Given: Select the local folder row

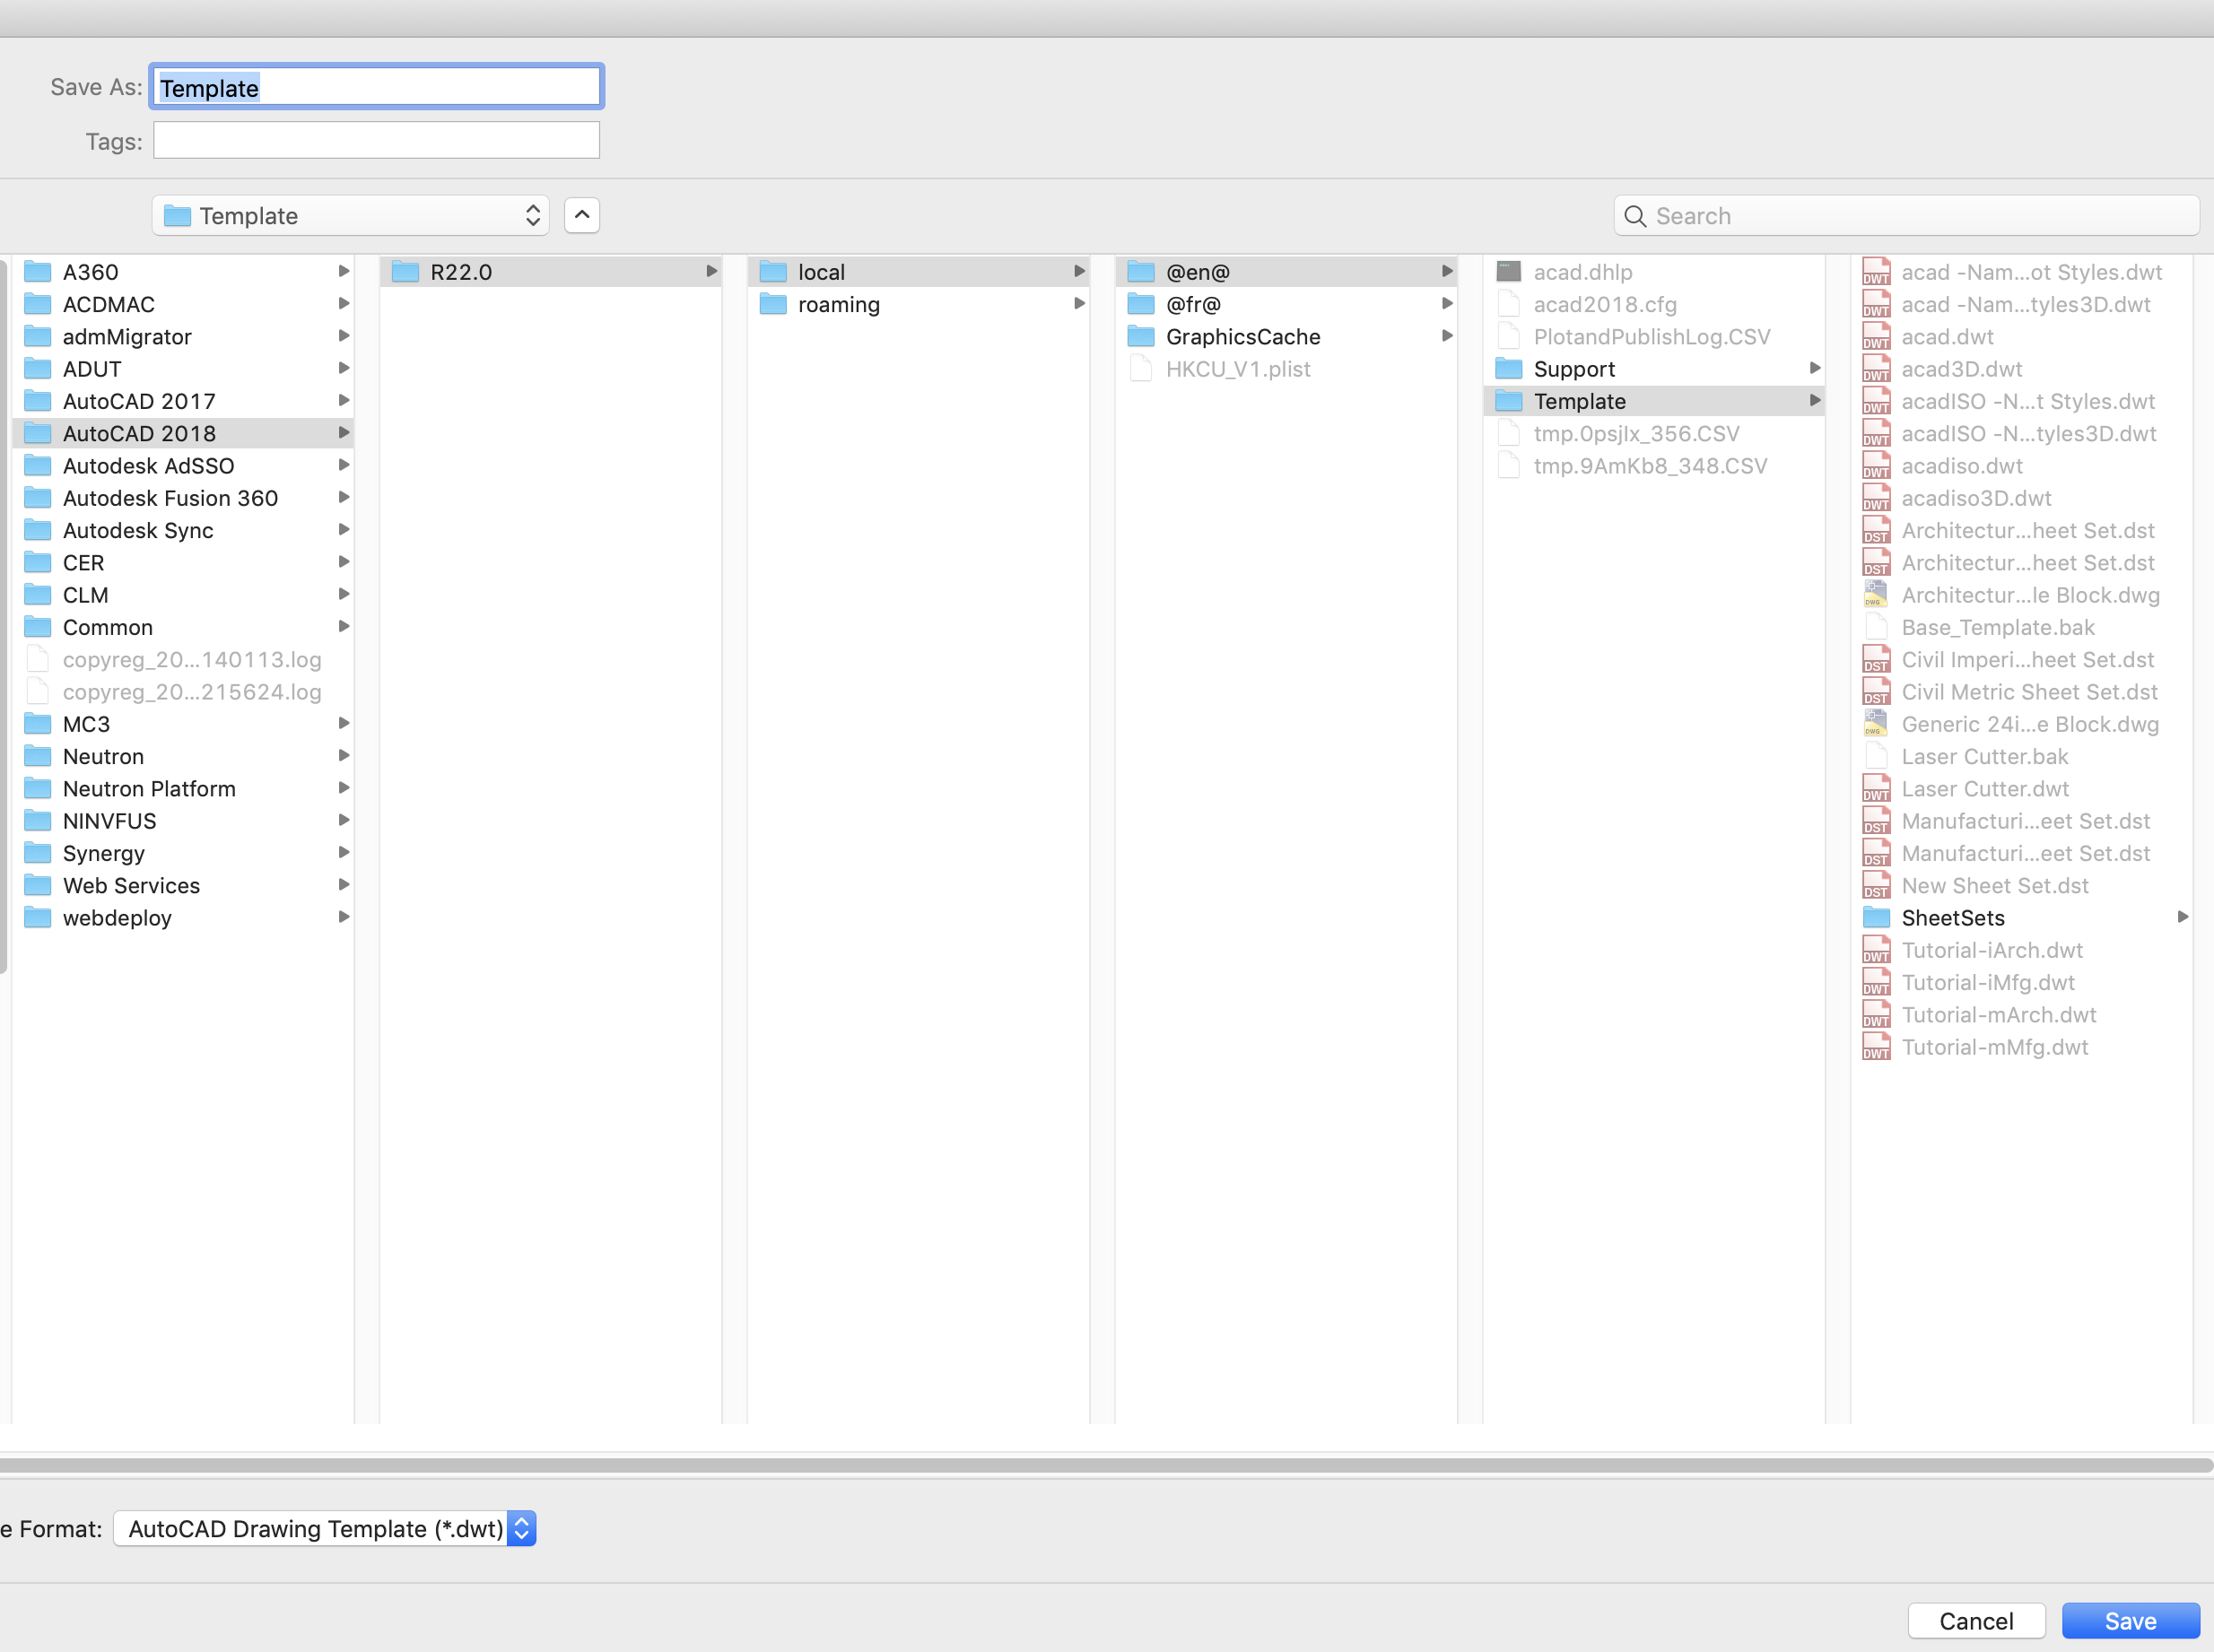Looking at the screenshot, I should (x=919, y=272).
